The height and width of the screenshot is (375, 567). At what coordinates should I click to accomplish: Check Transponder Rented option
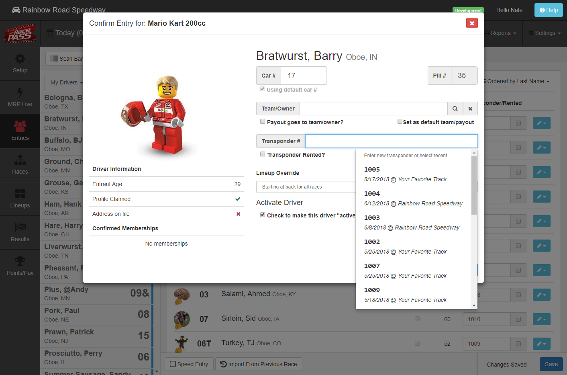[263, 154]
